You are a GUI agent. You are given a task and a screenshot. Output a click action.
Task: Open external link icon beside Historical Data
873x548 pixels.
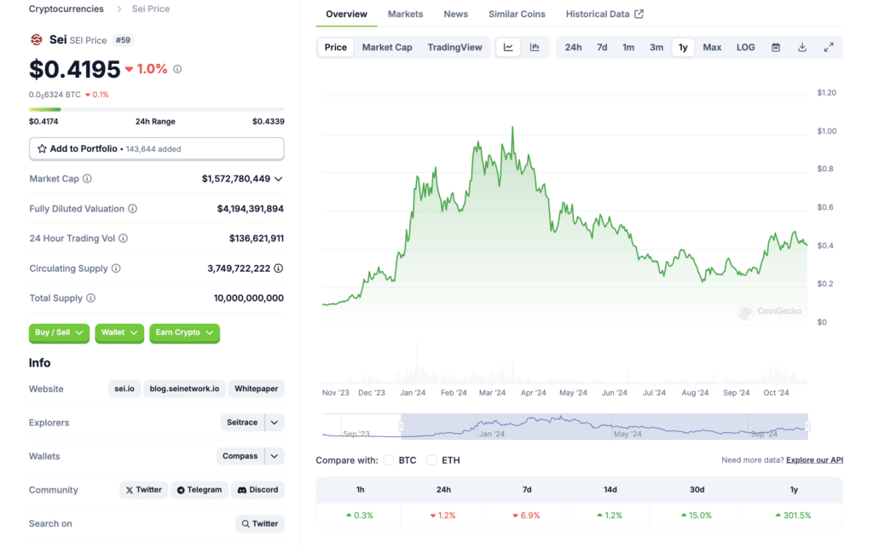point(639,14)
